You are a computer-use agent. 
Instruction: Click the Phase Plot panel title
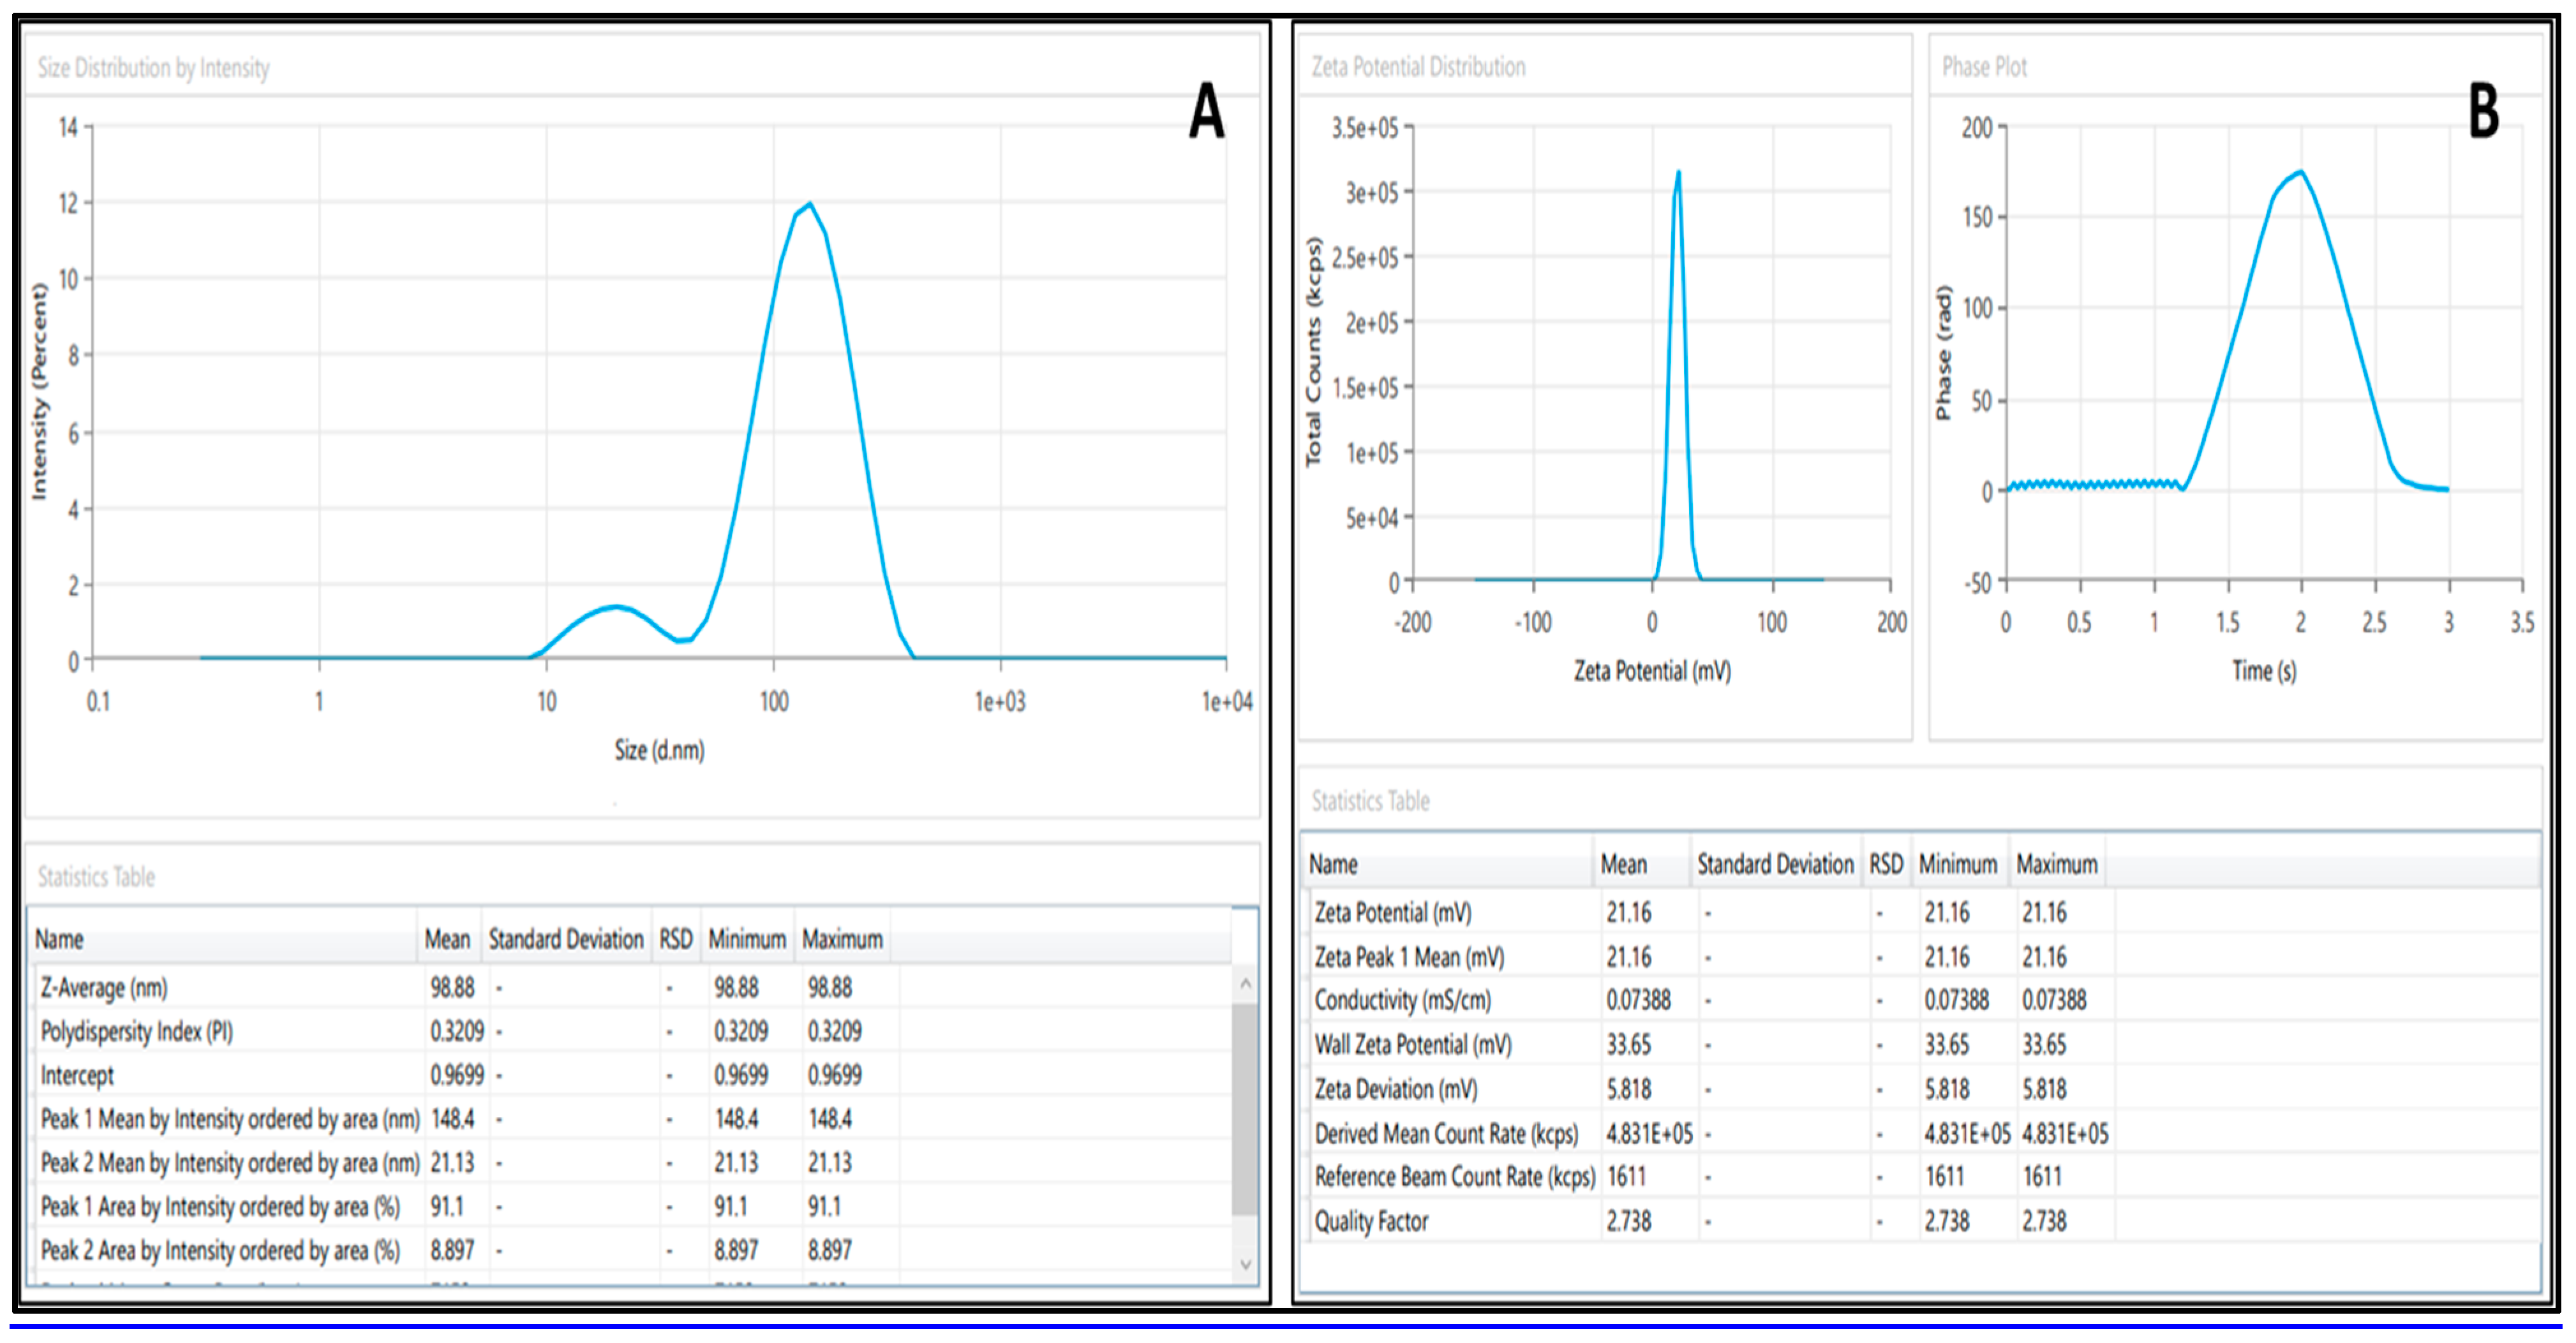(1984, 67)
